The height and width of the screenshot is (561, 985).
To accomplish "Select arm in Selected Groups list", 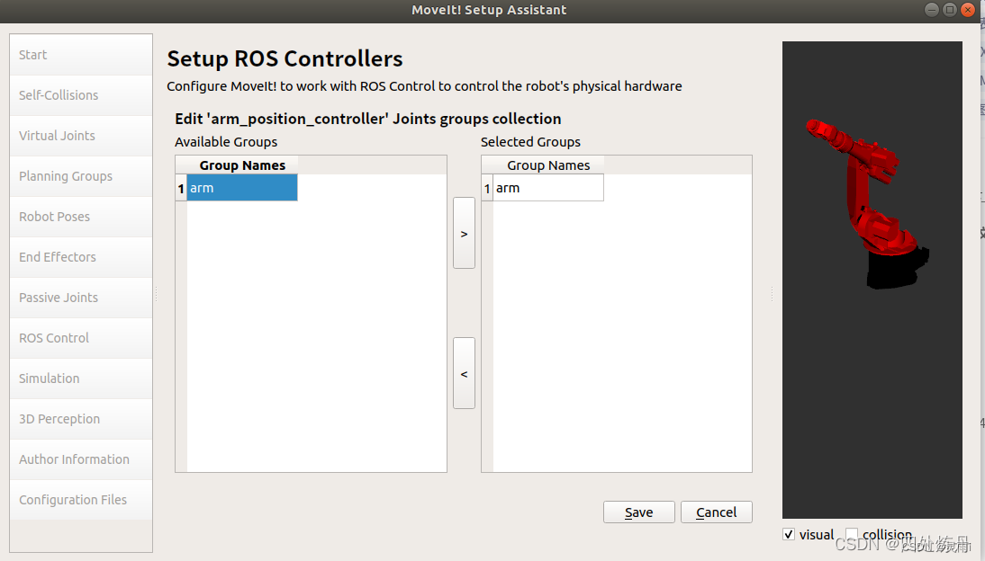I will (x=542, y=188).
